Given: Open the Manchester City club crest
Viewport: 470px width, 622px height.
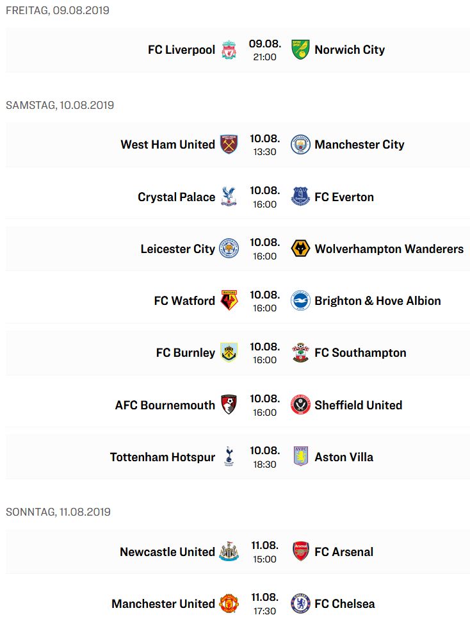Looking at the screenshot, I should [300, 144].
